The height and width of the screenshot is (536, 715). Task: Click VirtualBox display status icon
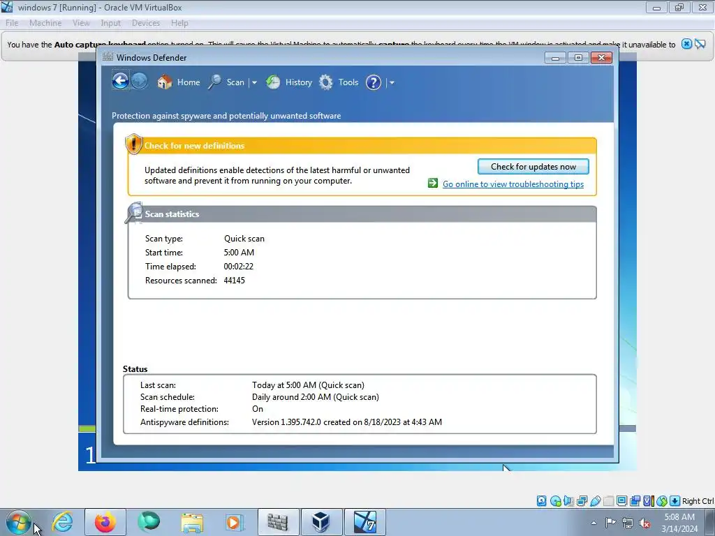click(x=621, y=501)
